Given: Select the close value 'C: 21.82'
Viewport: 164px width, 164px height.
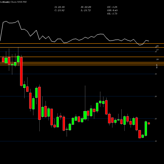Looking at the screenshot, I should coord(59,10).
